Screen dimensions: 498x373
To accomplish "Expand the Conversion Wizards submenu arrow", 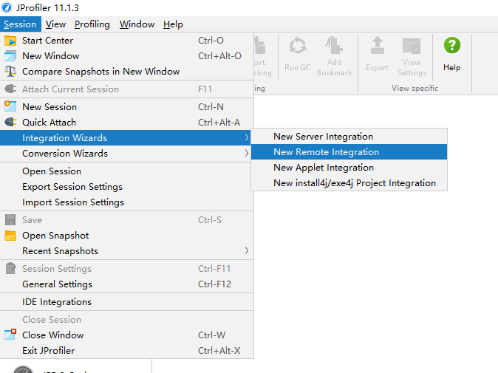I will (247, 153).
